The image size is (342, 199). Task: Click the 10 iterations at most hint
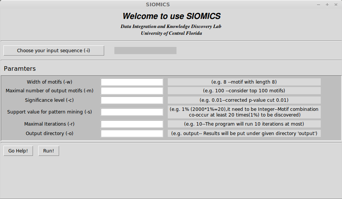(x=244, y=124)
